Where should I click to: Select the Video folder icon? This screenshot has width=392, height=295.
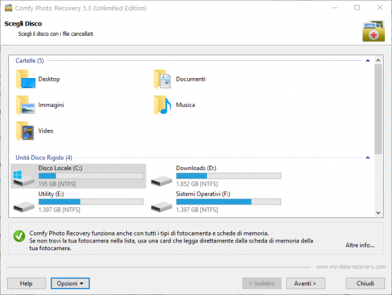25,131
